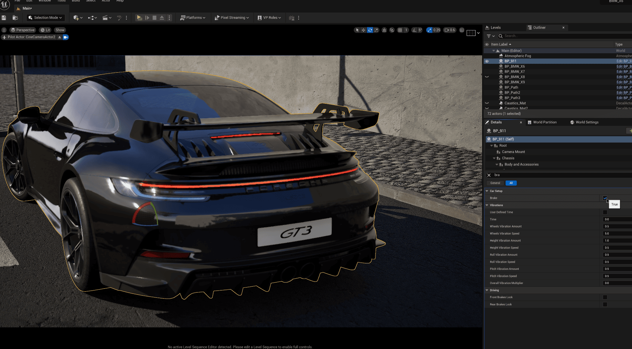Select the Rotate transform tool
The image size is (632, 349).
370,30
